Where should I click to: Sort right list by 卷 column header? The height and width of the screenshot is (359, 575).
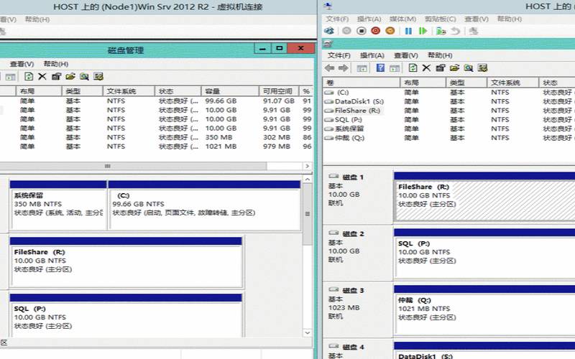pos(362,83)
